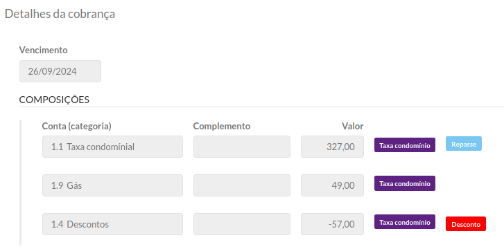
Task: Select the 1.1 Taxa condomínial account field
Action: [x=112, y=147]
